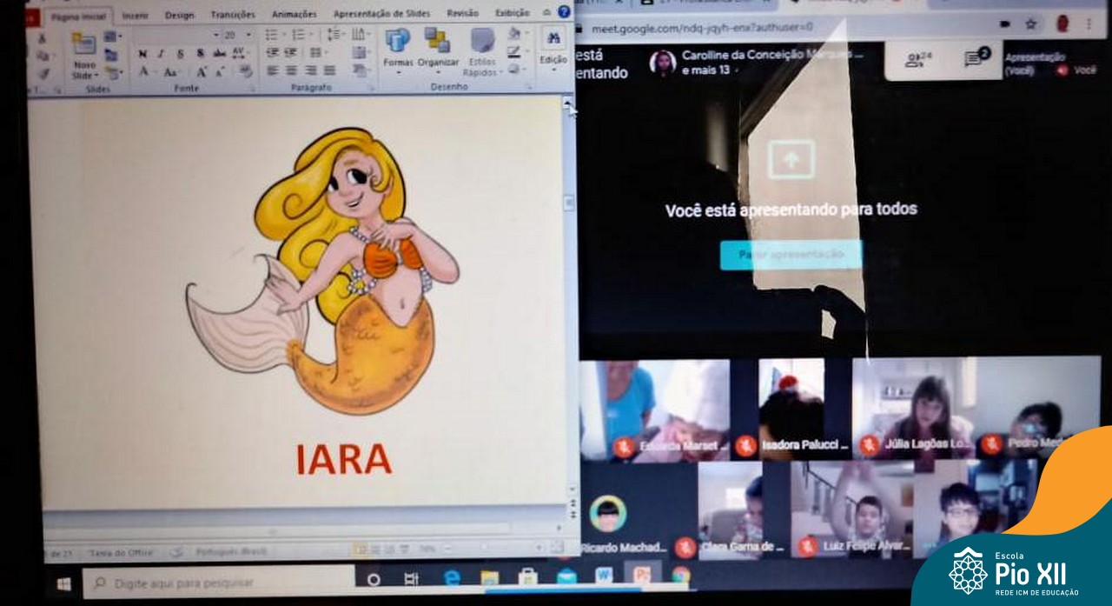
Task: Click the stop-presenting button in Meet
Action: pos(791,254)
